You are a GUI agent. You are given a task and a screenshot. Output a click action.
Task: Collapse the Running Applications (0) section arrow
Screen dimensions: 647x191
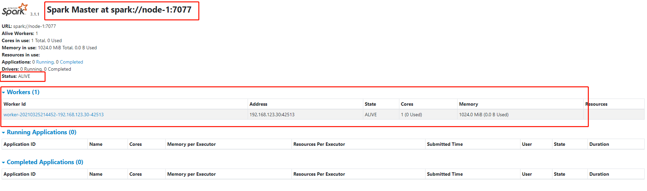[3, 133]
